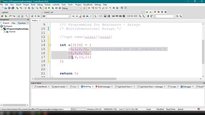Click the green Run arrow icon

point(49,8)
